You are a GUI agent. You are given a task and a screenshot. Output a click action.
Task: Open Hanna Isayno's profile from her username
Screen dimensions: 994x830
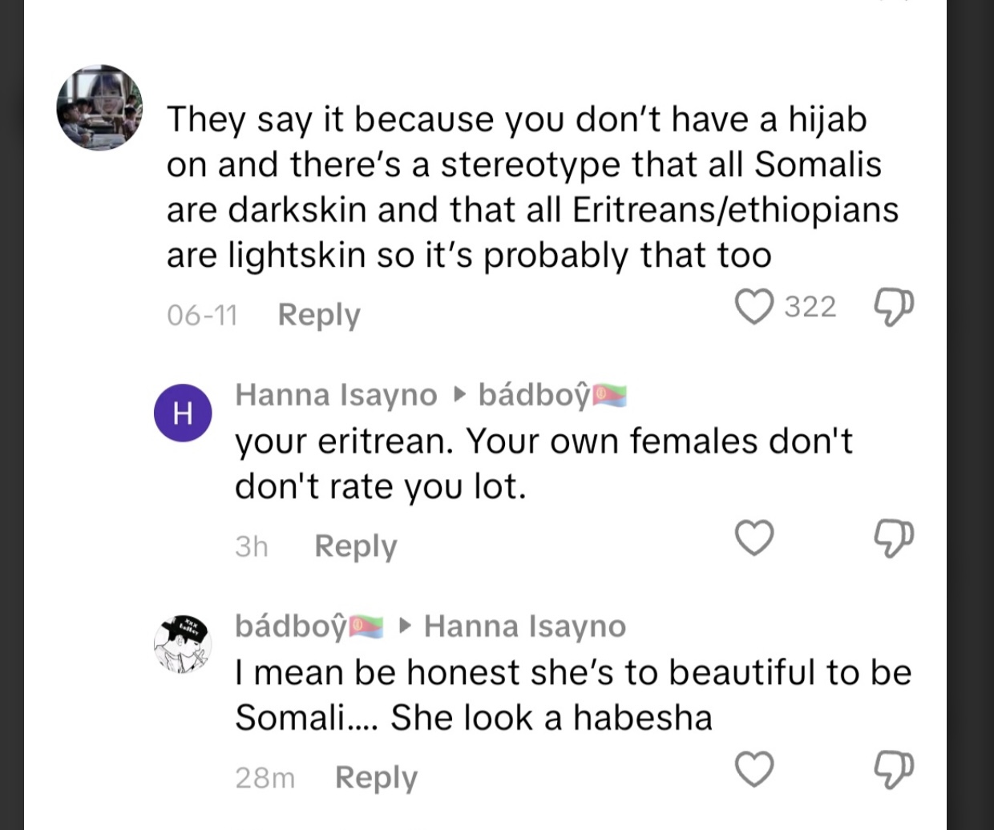tap(336, 395)
